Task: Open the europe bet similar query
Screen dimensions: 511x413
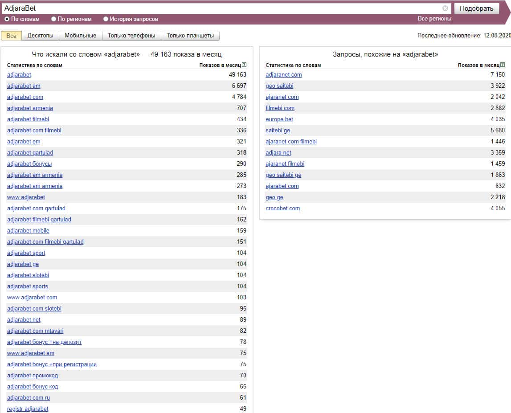Action: (279, 119)
